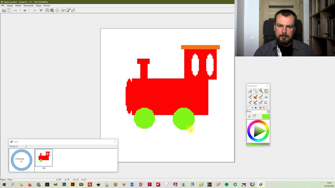Click the fourth icon in Przybornik top row
The height and width of the screenshot is (188, 335).
pyautogui.click(x=266, y=91)
